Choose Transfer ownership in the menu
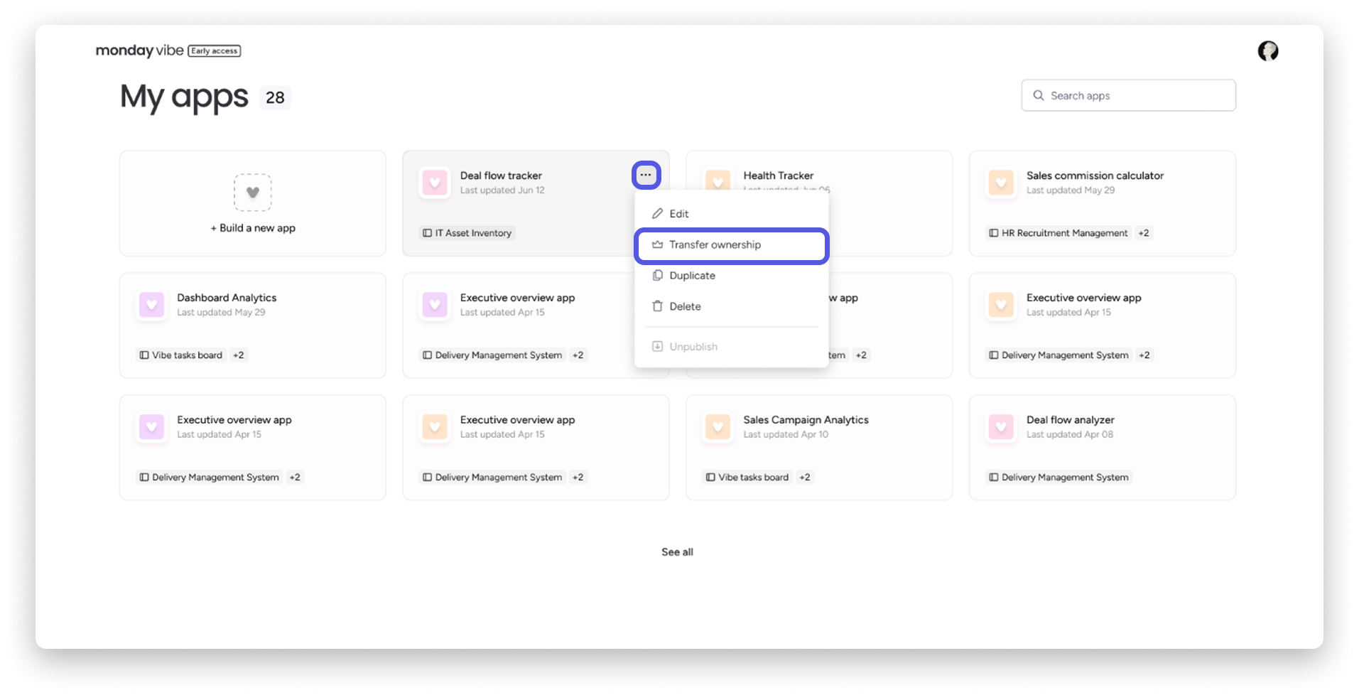Viewport: 1359px width, 695px height. (x=732, y=245)
